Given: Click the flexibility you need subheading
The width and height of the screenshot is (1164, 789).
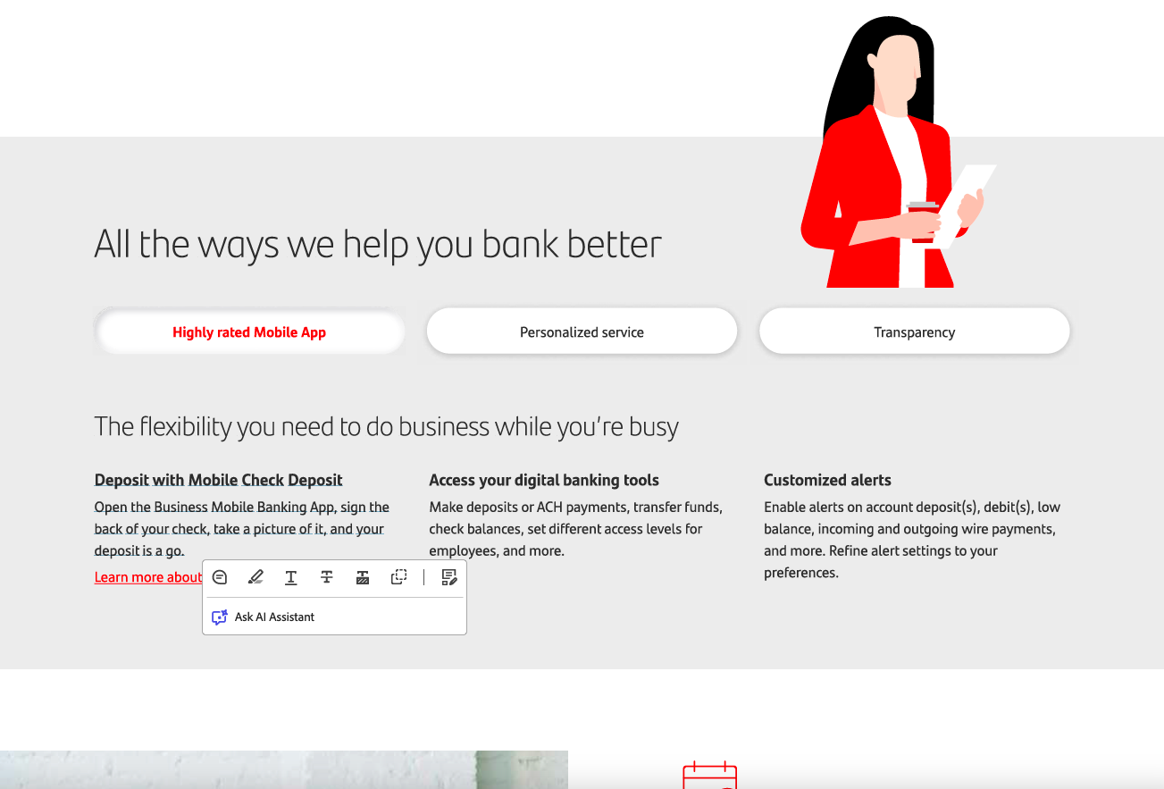Looking at the screenshot, I should pos(387,427).
